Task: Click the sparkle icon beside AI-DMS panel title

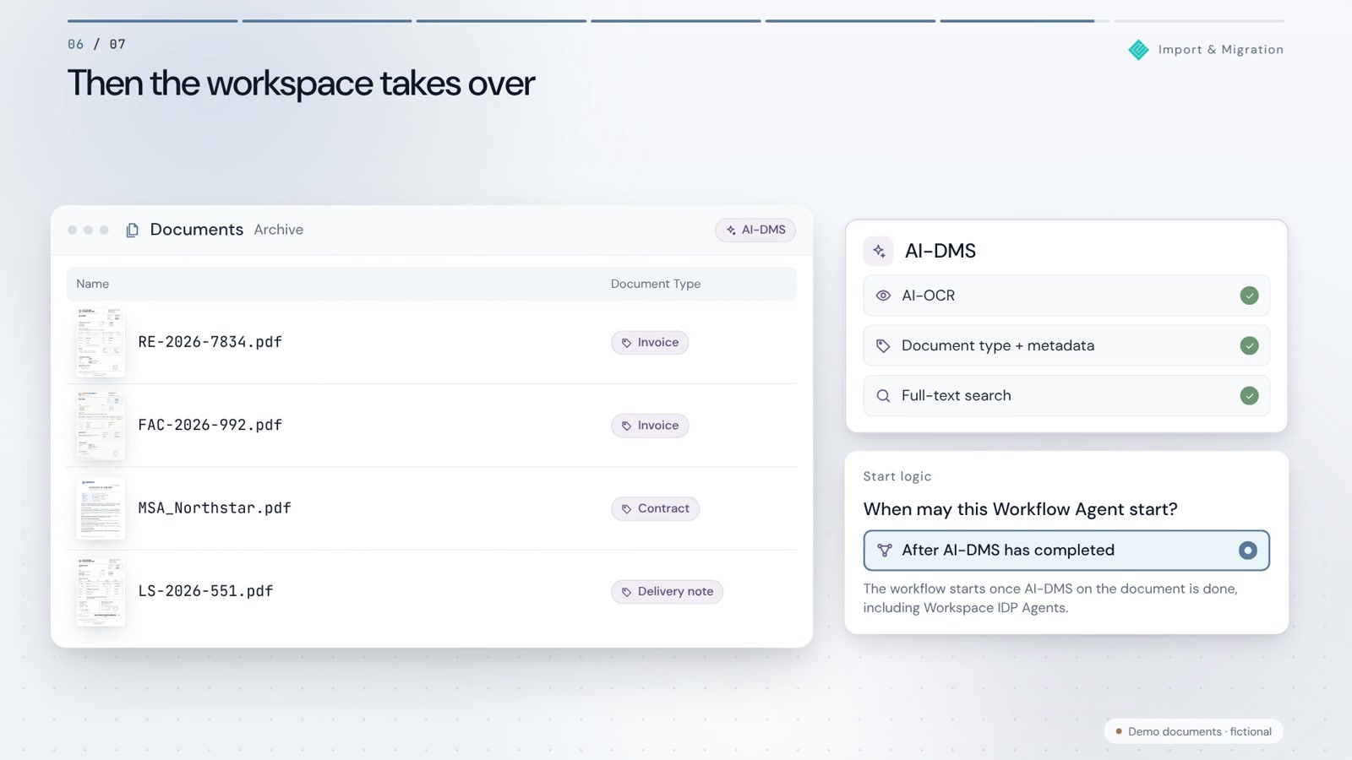Action: pos(879,251)
